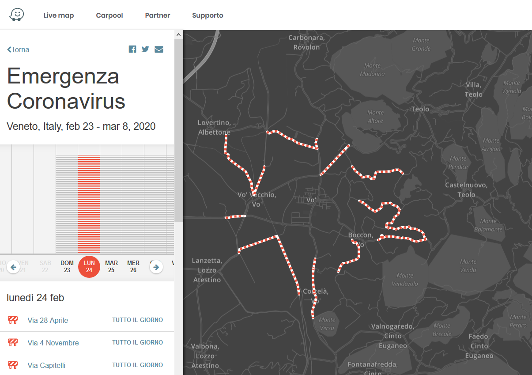Click the sidebar scrollbar up arrow

click(x=178, y=34)
